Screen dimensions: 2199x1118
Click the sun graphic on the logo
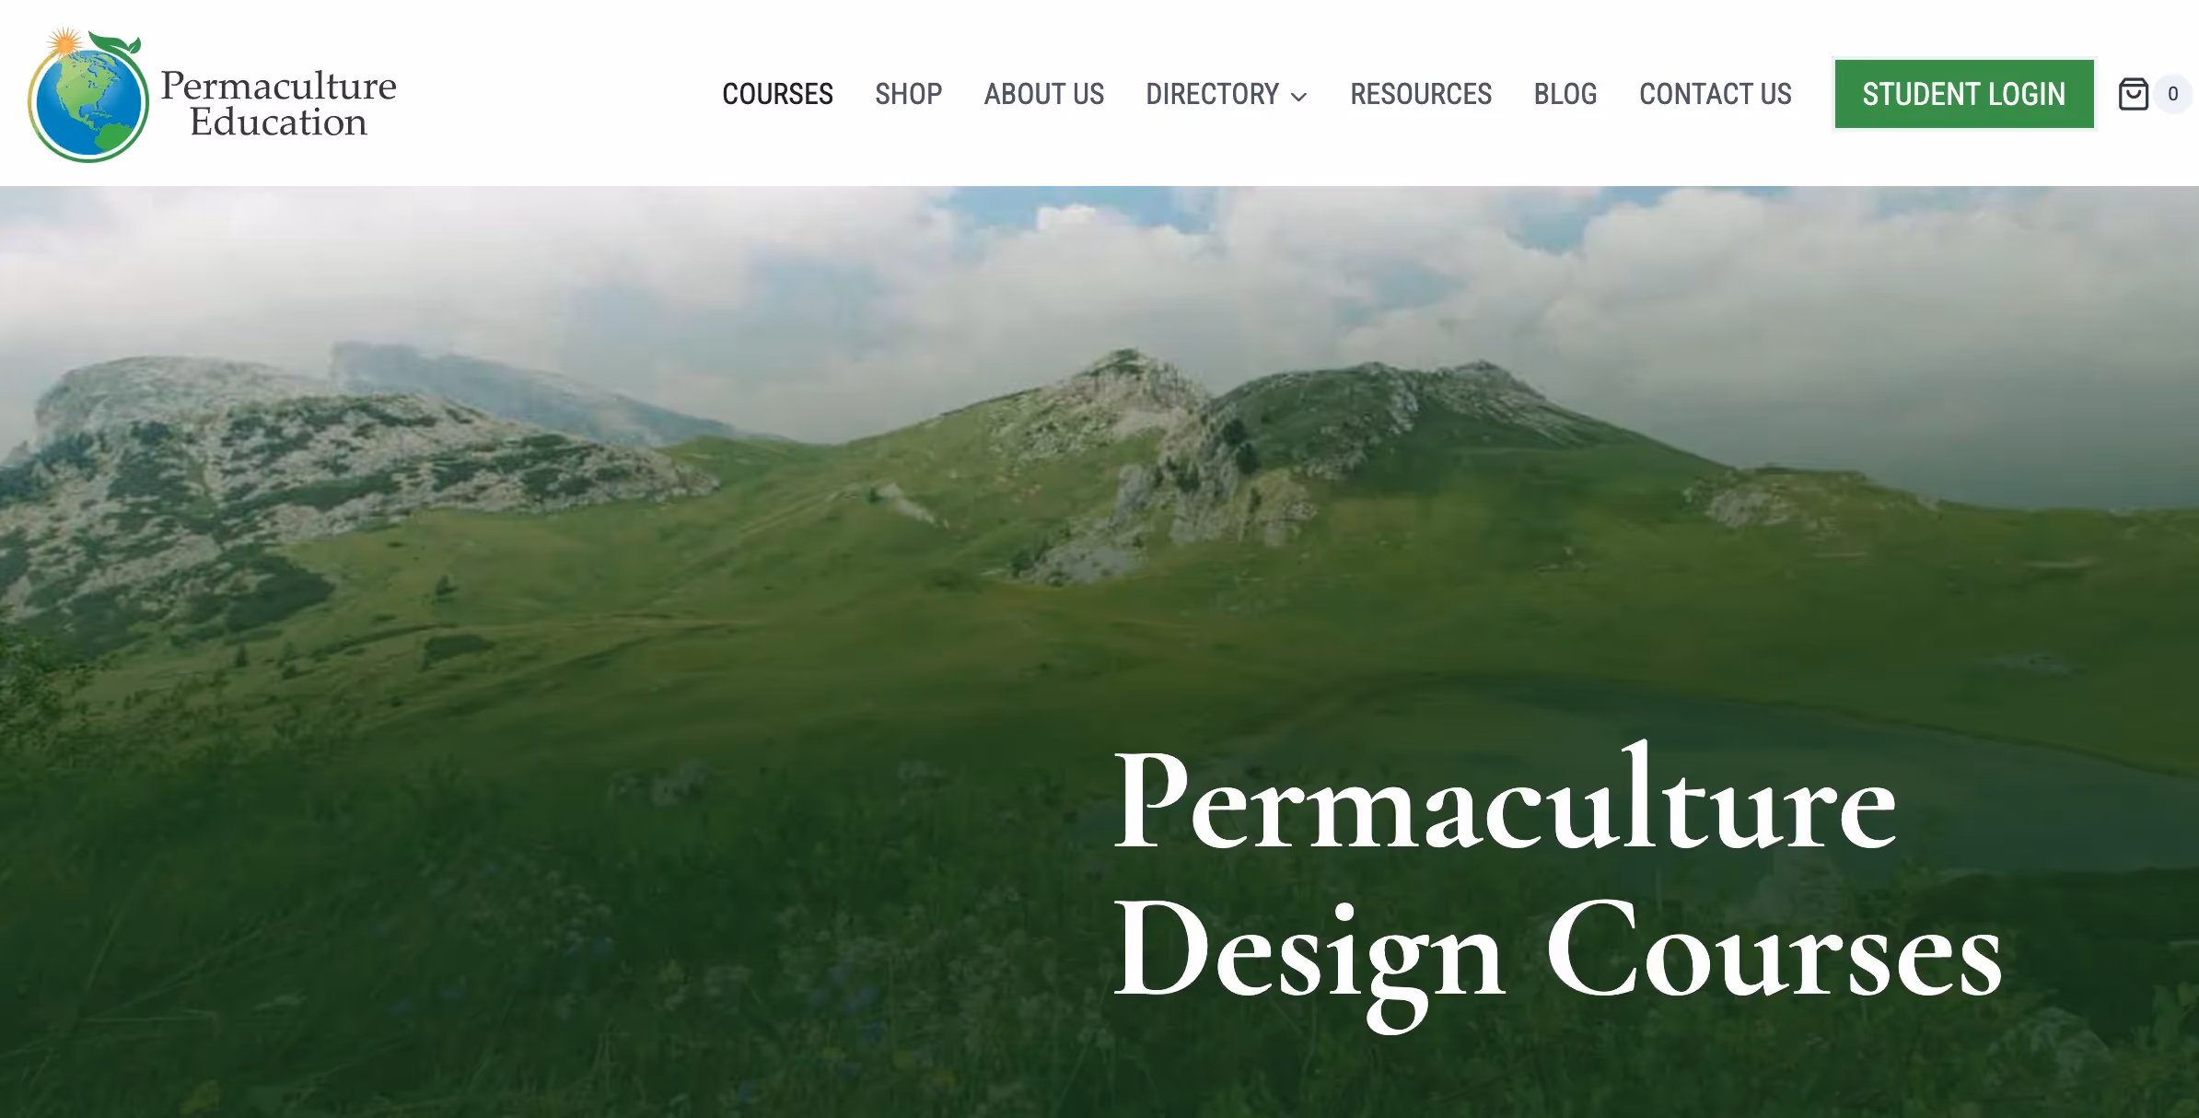coord(64,43)
